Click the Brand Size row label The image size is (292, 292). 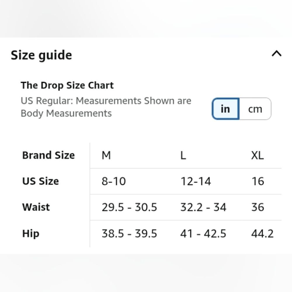pyautogui.click(x=48, y=155)
